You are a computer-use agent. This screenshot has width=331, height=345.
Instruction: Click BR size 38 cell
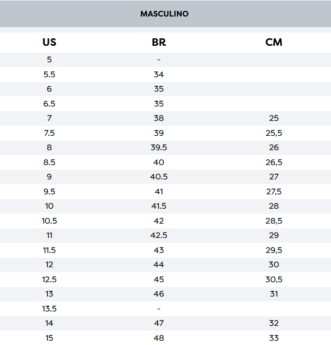click(x=159, y=118)
